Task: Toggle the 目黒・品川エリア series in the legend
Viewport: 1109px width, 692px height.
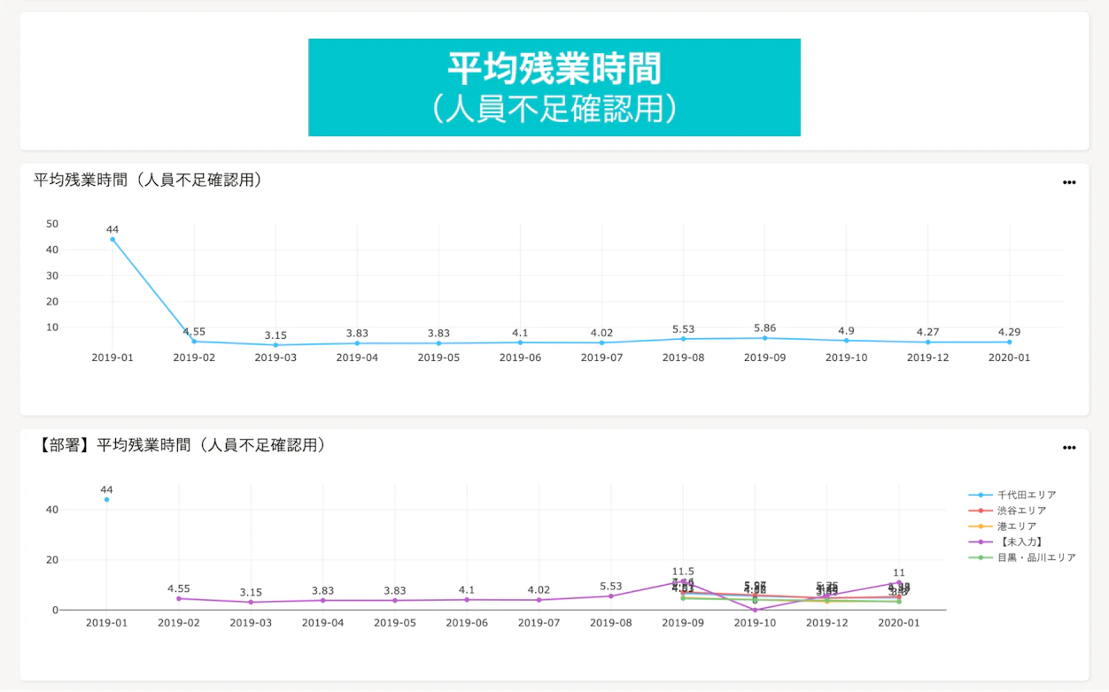Action: click(x=1022, y=557)
